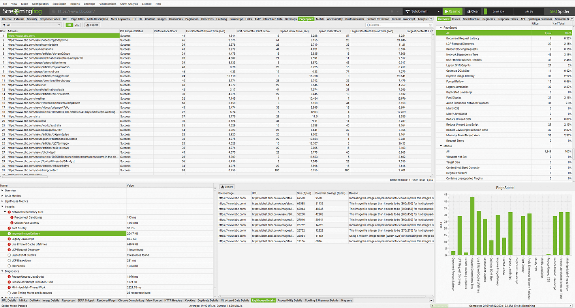The image size is (575, 308).
Task: Expand the CrUX Metrics node
Action: [2, 196]
